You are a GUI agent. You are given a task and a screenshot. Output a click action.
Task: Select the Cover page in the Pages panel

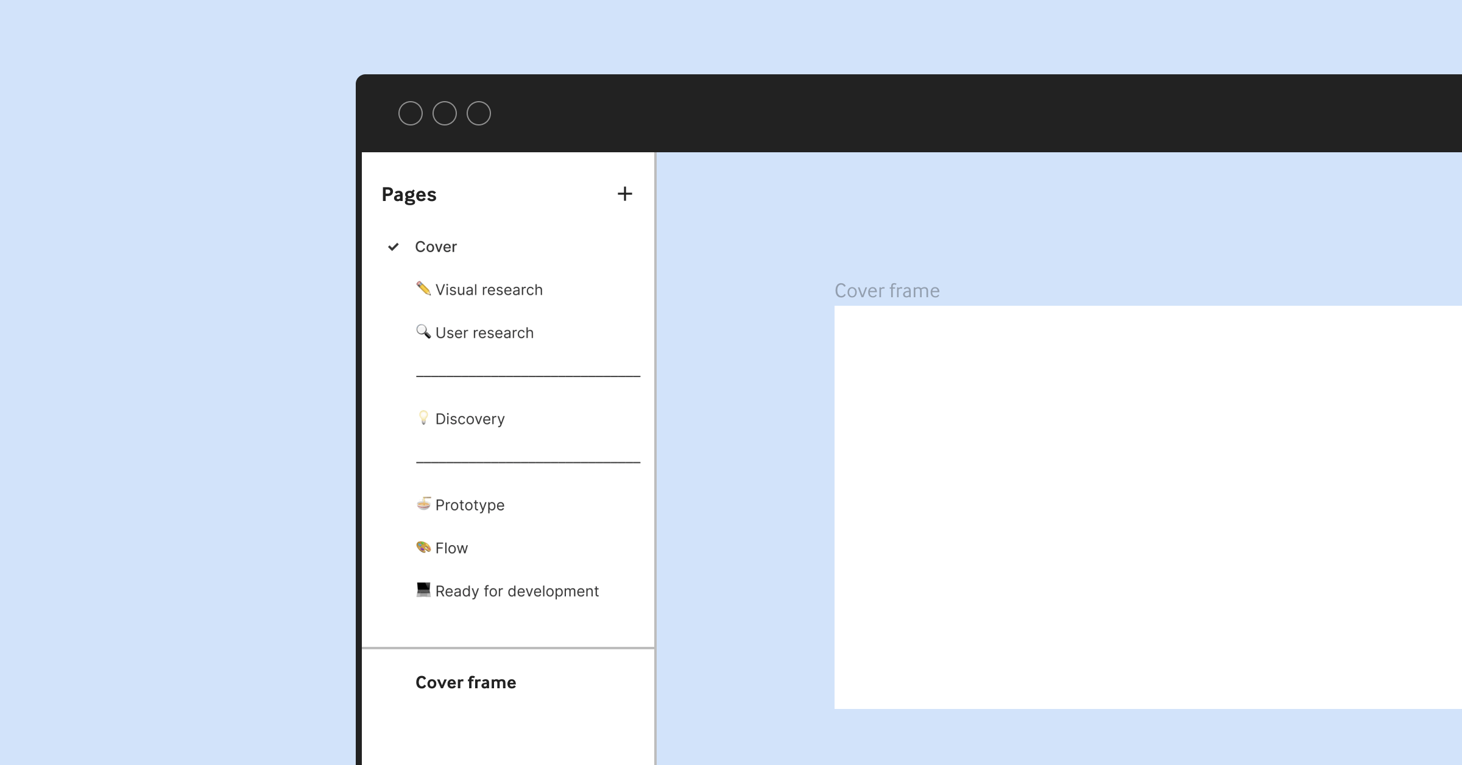[436, 247]
